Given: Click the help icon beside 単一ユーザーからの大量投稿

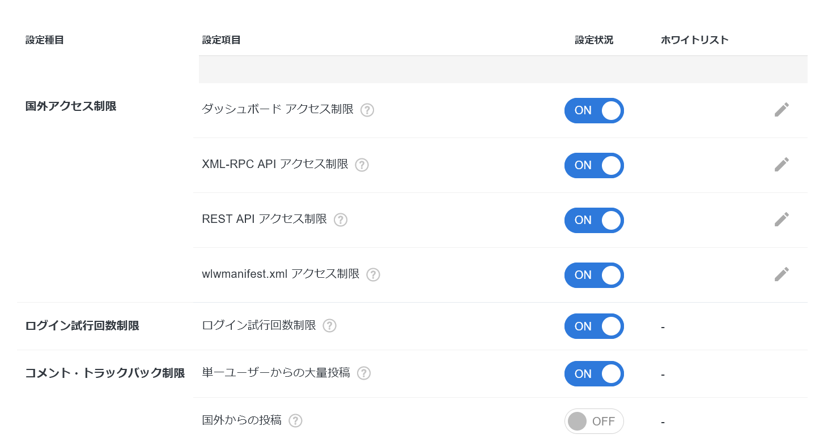Looking at the screenshot, I should 364,373.
